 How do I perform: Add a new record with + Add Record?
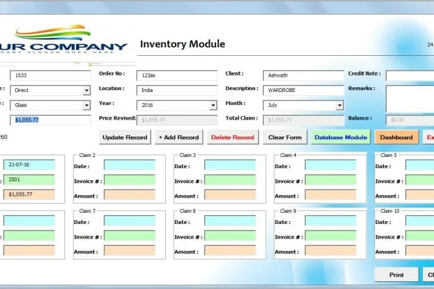(x=179, y=137)
